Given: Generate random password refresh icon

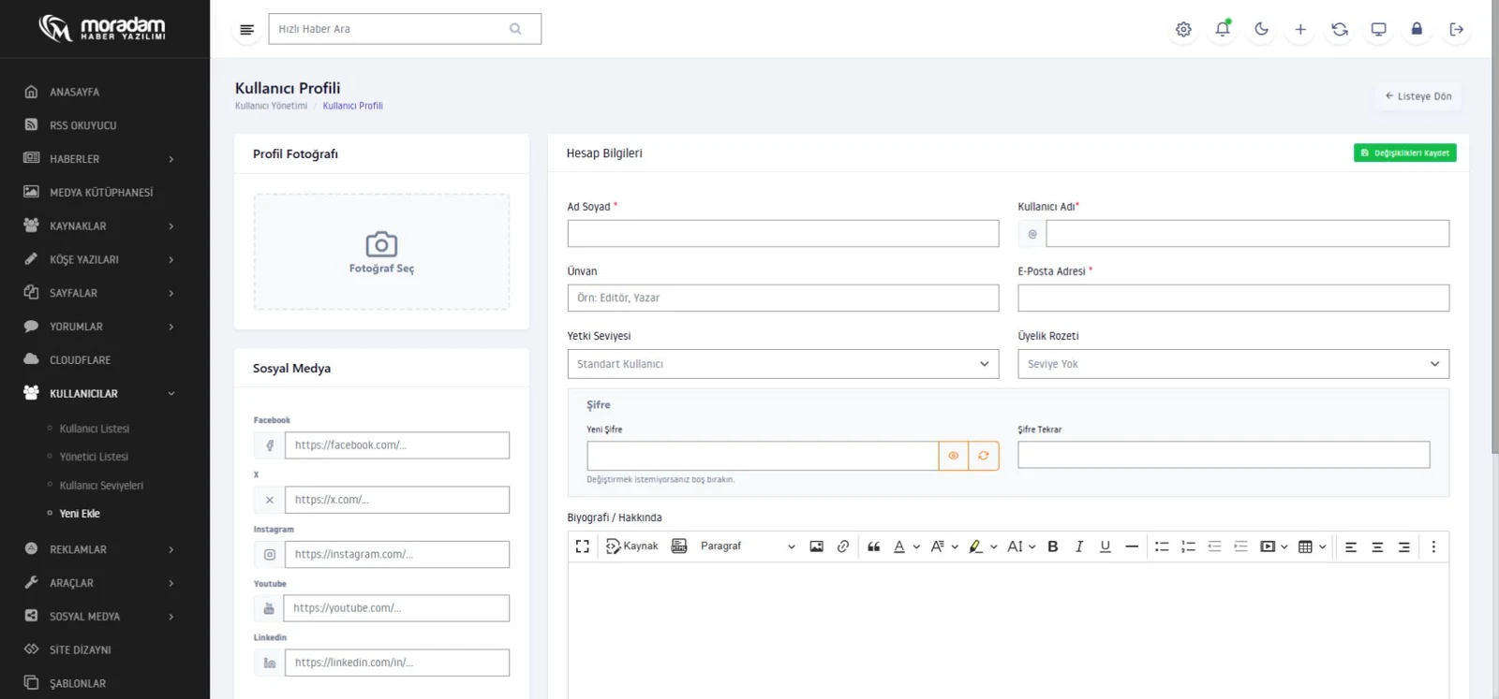Looking at the screenshot, I should click(983, 456).
